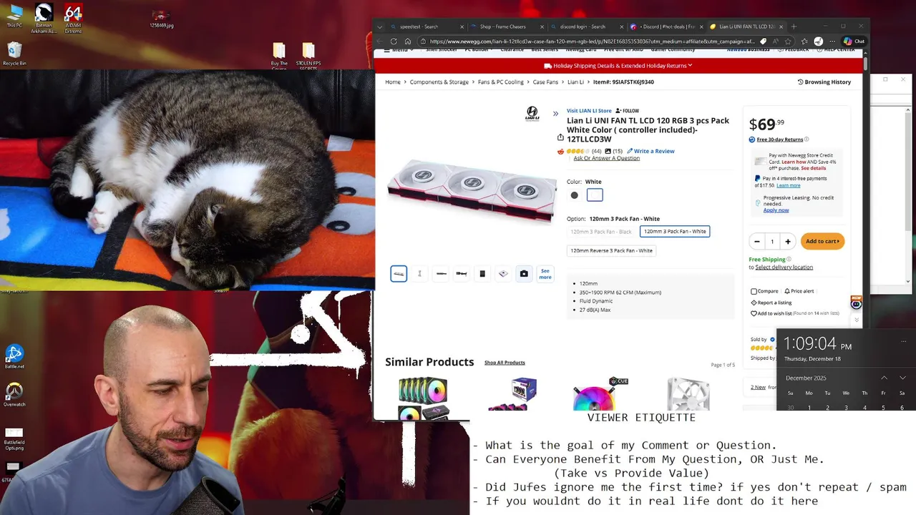Click December 2025 calendar header
Image resolution: width=916 pixels, height=515 pixels.
pyautogui.click(x=806, y=378)
